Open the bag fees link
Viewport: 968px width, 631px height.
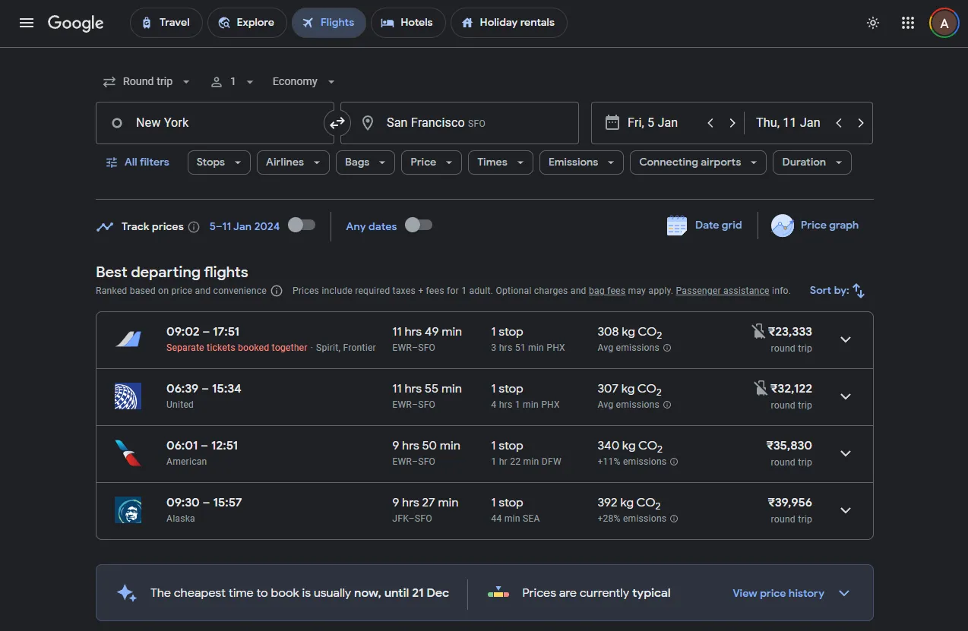tap(607, 291)
